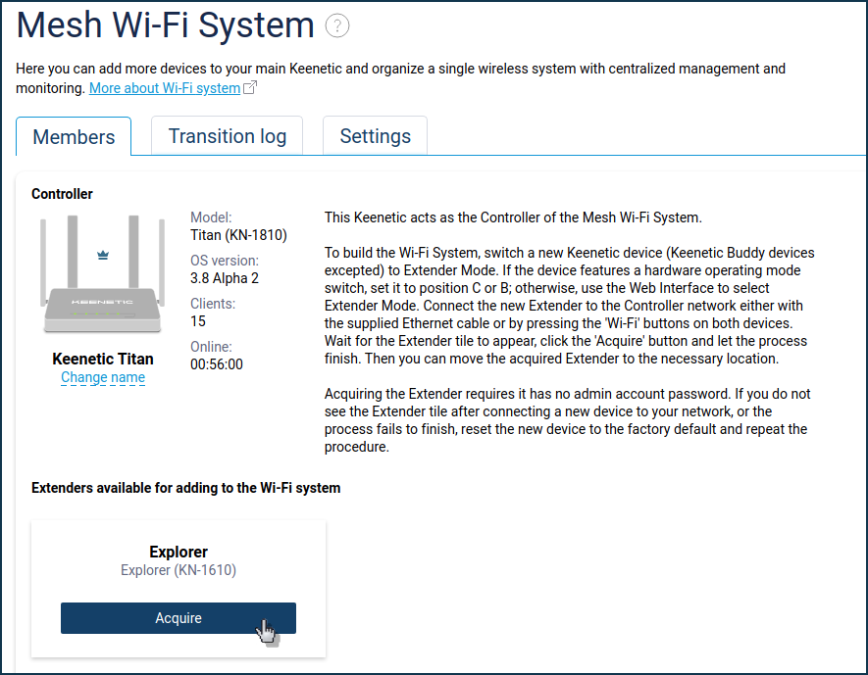The image size is (868, 675).
Task: Click the Explorer (KN-1610) model text
Action: [x=179, y=570]
